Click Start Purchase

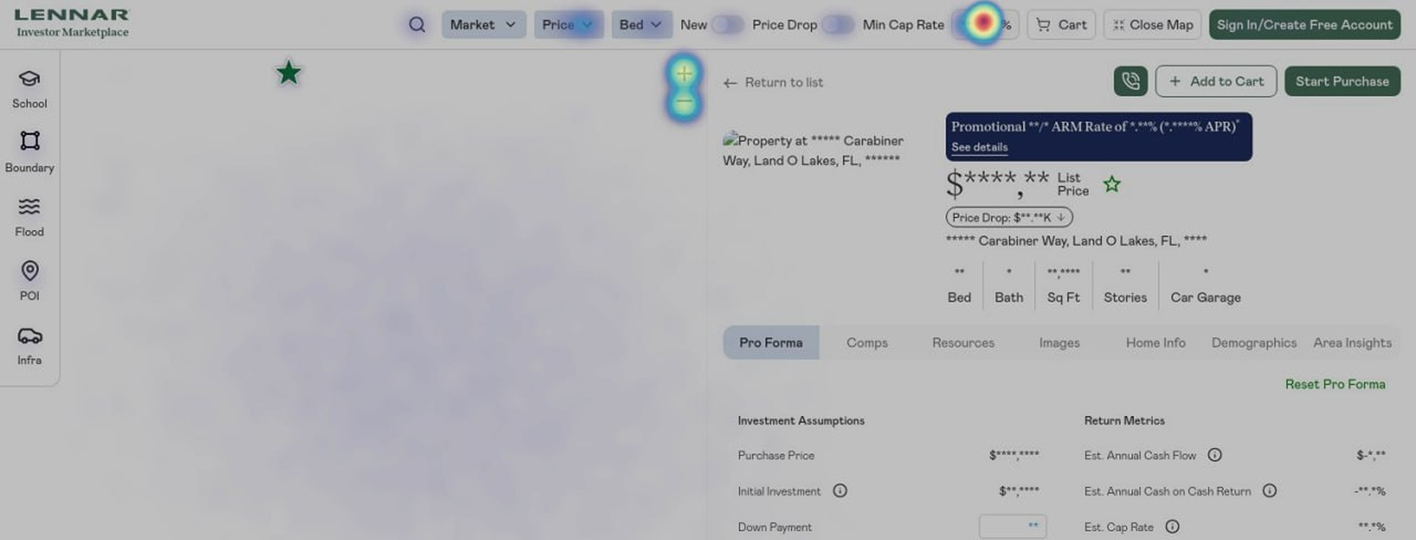tap(1342, 82)
